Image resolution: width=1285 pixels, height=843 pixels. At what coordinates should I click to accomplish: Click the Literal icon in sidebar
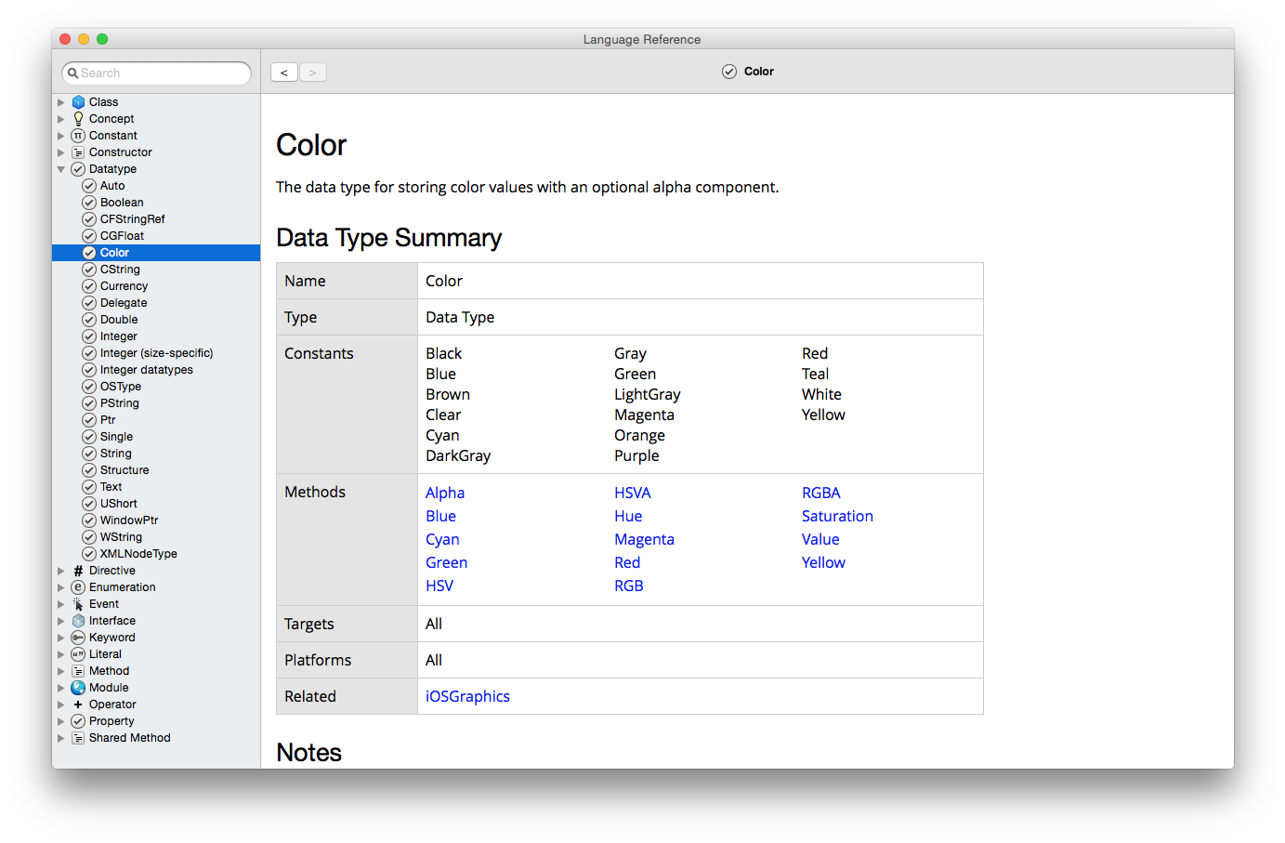[78, 654]
